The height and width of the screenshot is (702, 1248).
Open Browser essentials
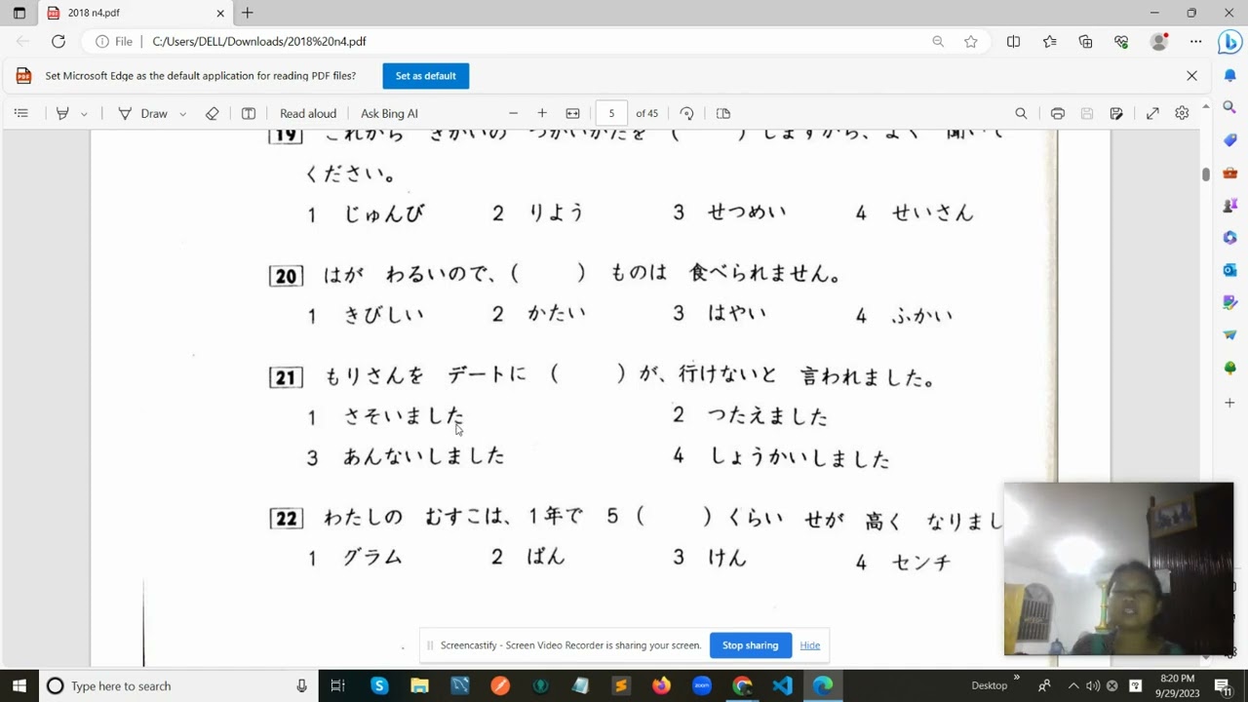1121,42
